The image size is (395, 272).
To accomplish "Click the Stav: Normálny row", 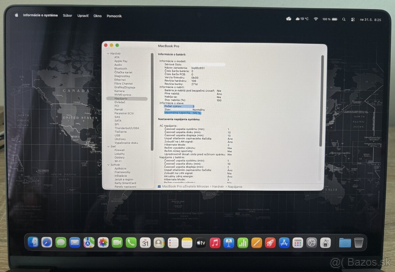I will [x=184, y=110].
